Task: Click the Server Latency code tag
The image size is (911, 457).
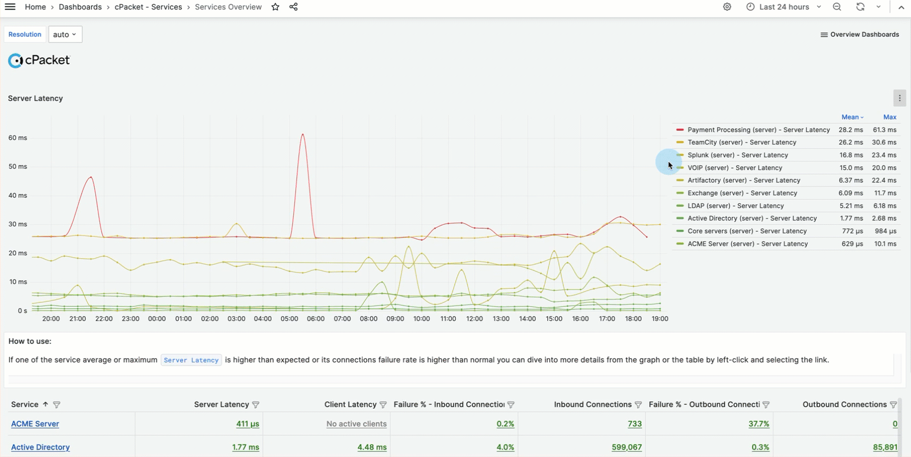Action: click(x=191, y=360)
